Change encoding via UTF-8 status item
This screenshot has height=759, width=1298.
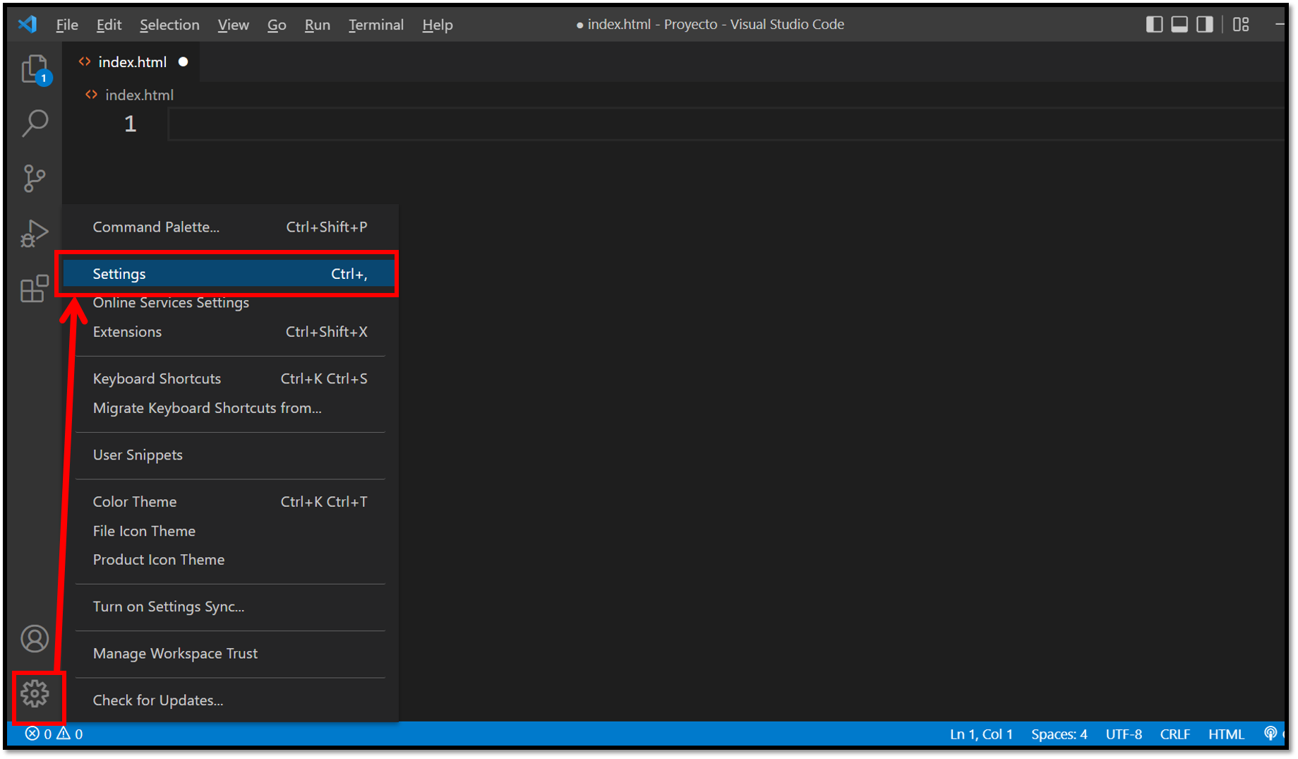coord(1124,734)
